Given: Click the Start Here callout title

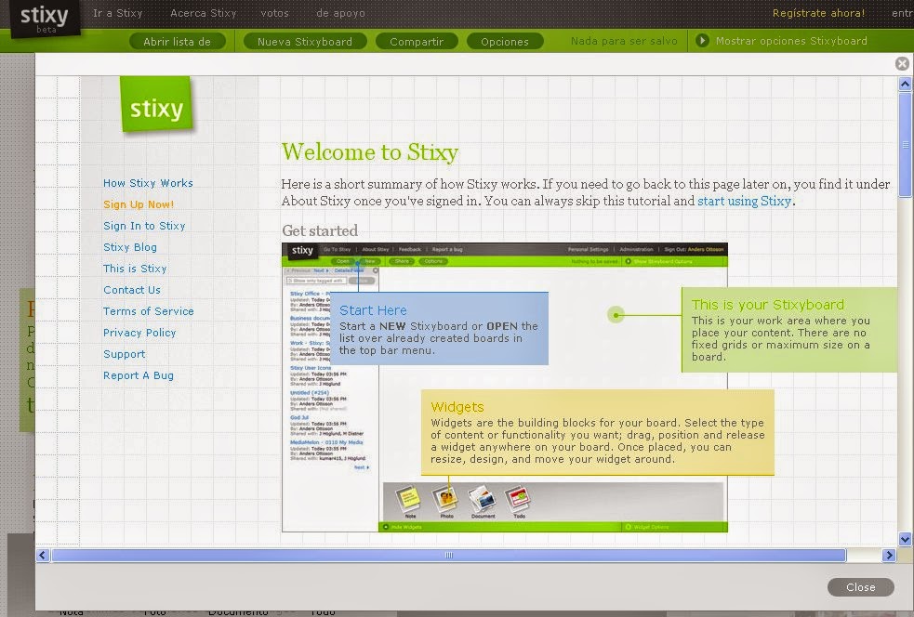Looking at the screenshot, I should point(373,310).
